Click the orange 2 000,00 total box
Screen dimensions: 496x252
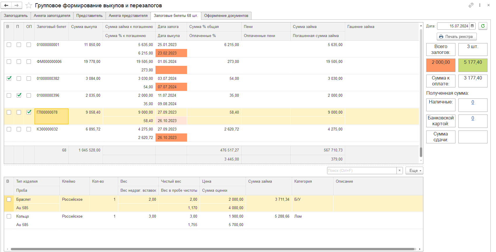441,65
